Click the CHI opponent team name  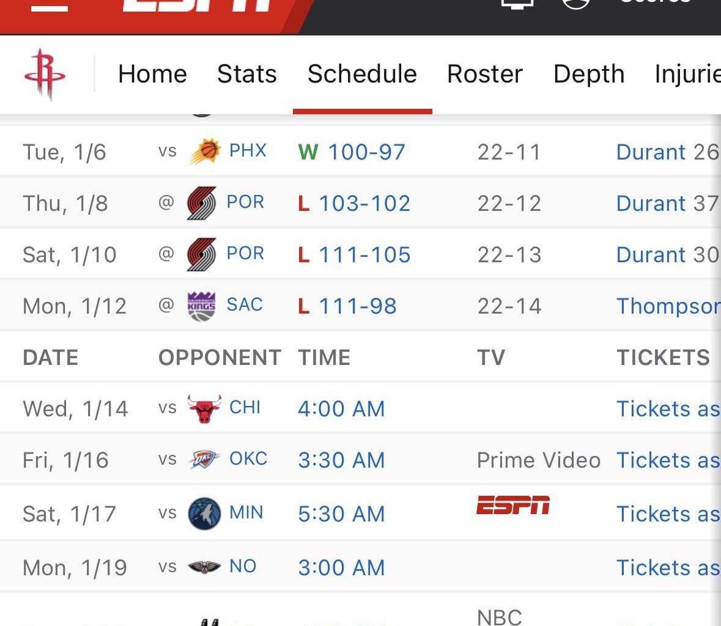click(245, 407)
